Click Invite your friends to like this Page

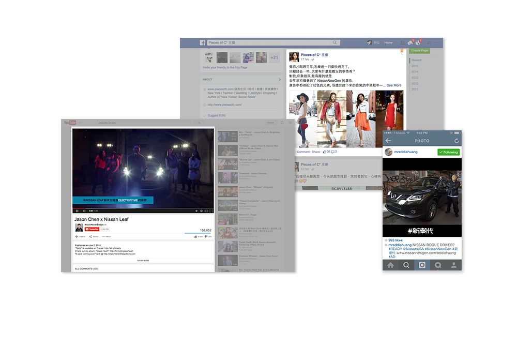[x=225, y=68]
